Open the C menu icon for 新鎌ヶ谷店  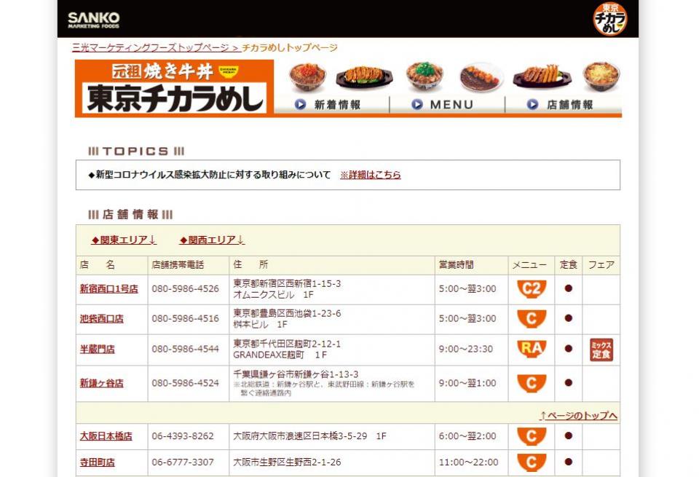(532, 383)
